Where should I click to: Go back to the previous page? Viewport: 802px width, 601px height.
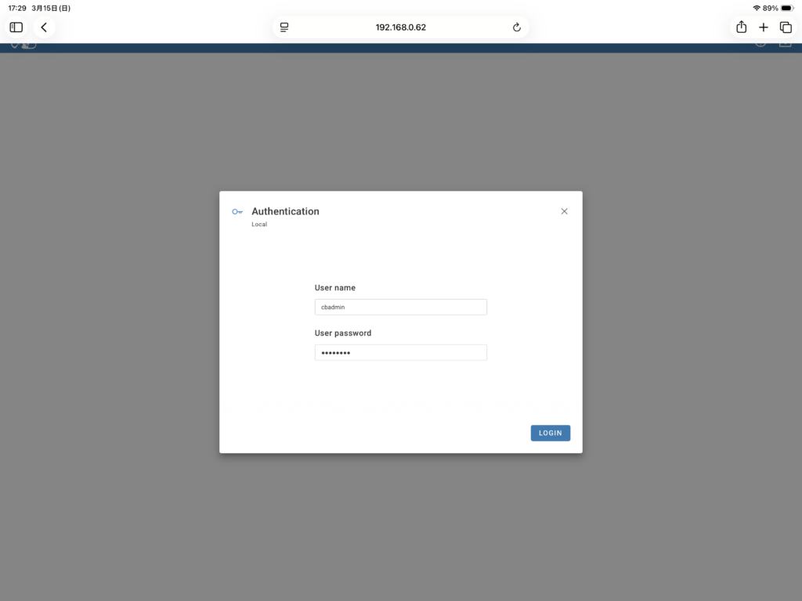click(x=44, y=27)
